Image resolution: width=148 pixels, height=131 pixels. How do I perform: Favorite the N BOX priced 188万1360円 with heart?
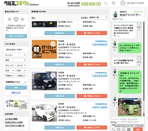(53, 107)
